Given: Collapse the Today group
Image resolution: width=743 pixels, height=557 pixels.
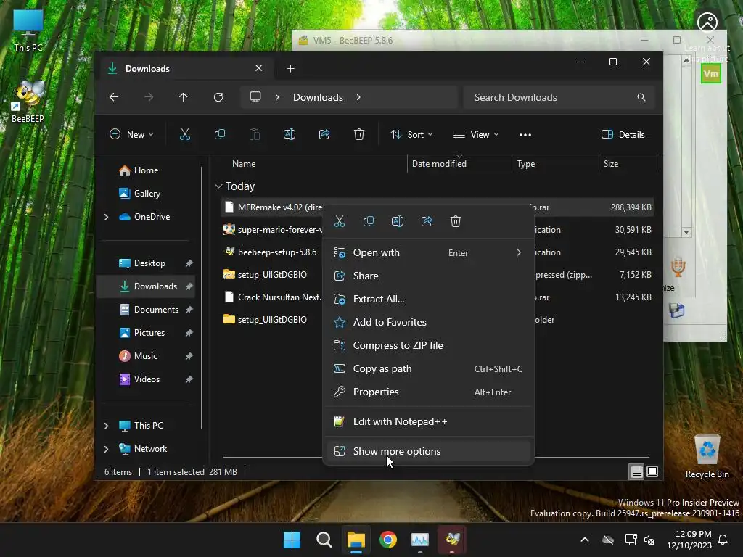Looking at the screenshot, I should click(x=218, y=186).
